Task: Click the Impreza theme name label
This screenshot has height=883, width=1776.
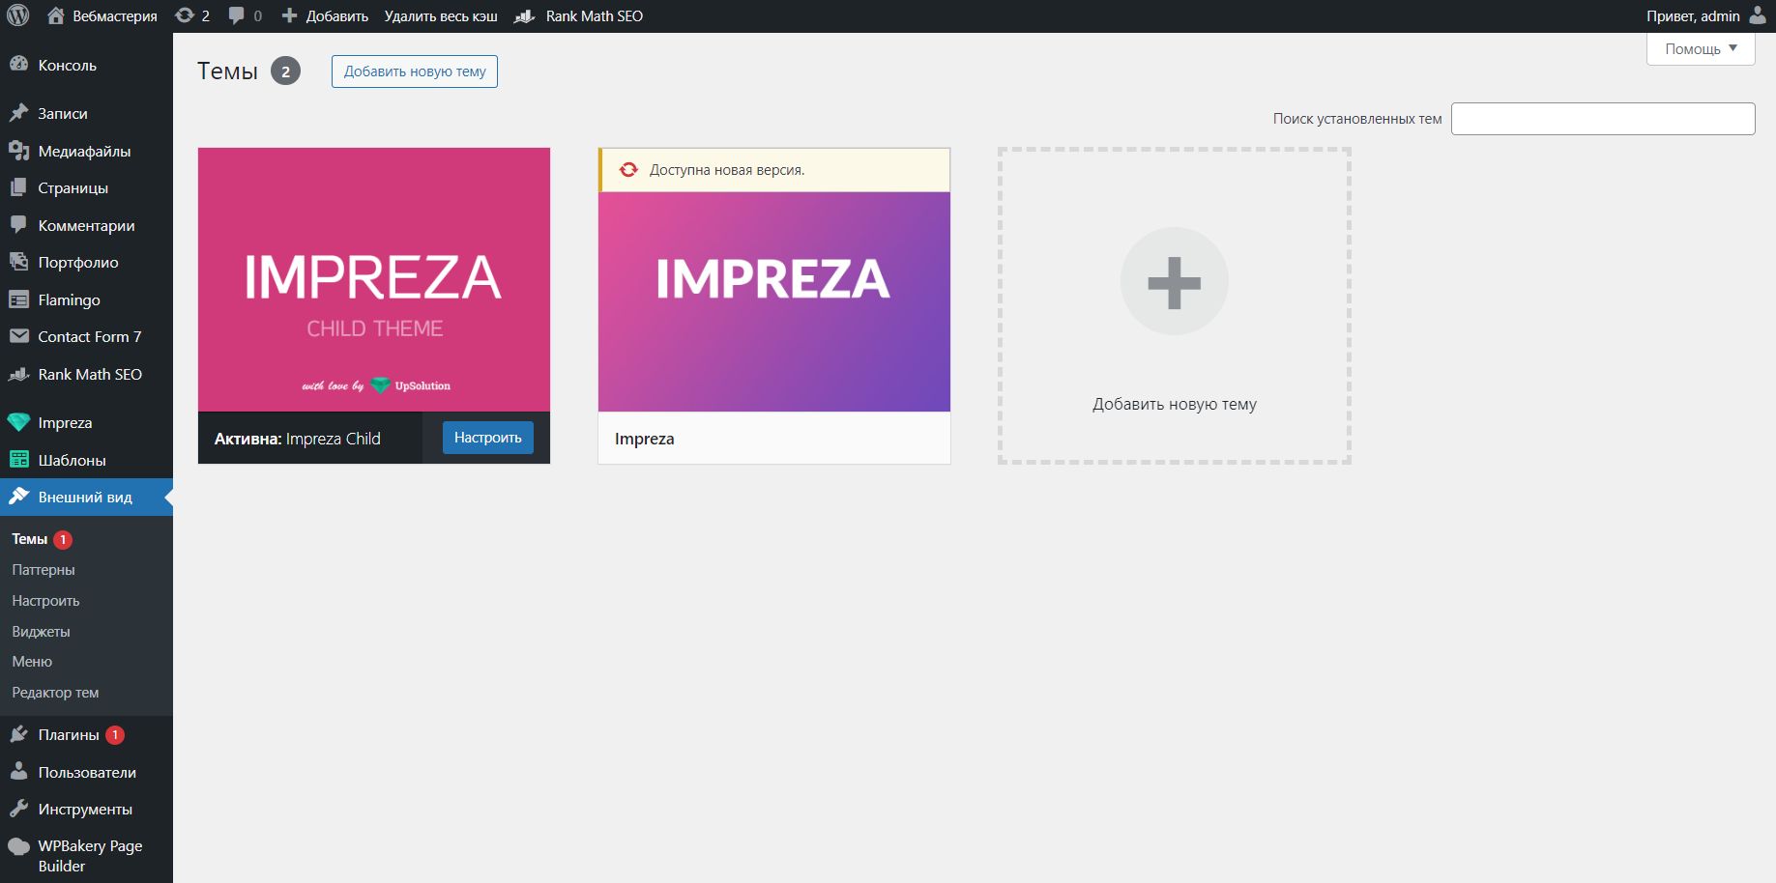Action: click(645, 439)
